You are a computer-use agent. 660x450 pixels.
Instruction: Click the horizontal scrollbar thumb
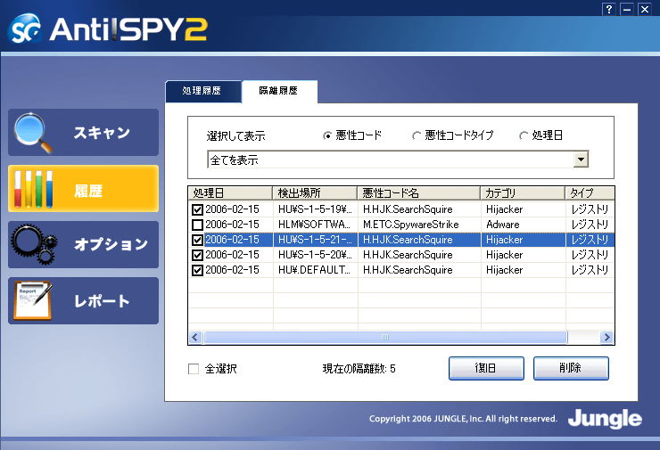385,338
